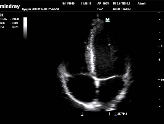Click the time 11:38:19
Screen dimensions: 164x124
click(x=86, y=4)
